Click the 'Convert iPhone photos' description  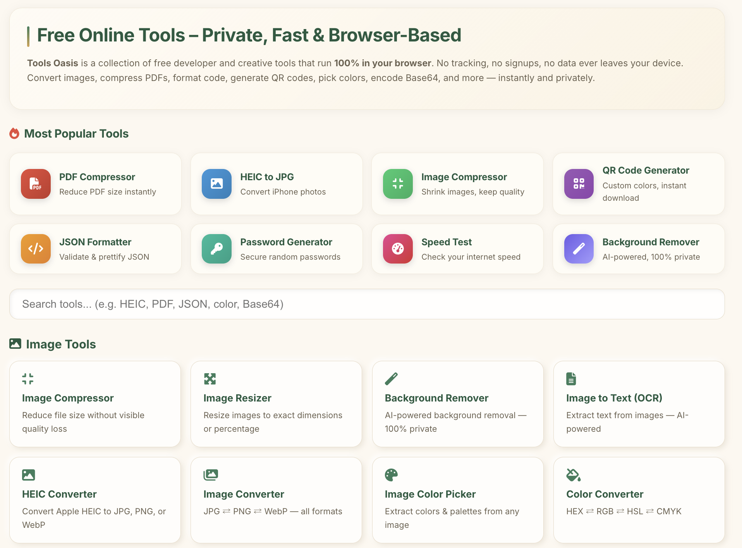(x=283, y=192)
